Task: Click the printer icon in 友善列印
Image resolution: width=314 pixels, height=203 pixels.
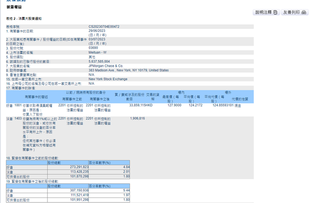Action: click(x=304, y=13)
